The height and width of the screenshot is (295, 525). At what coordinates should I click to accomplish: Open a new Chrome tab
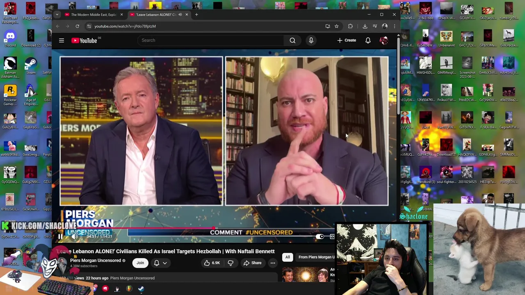pos(196,14)
